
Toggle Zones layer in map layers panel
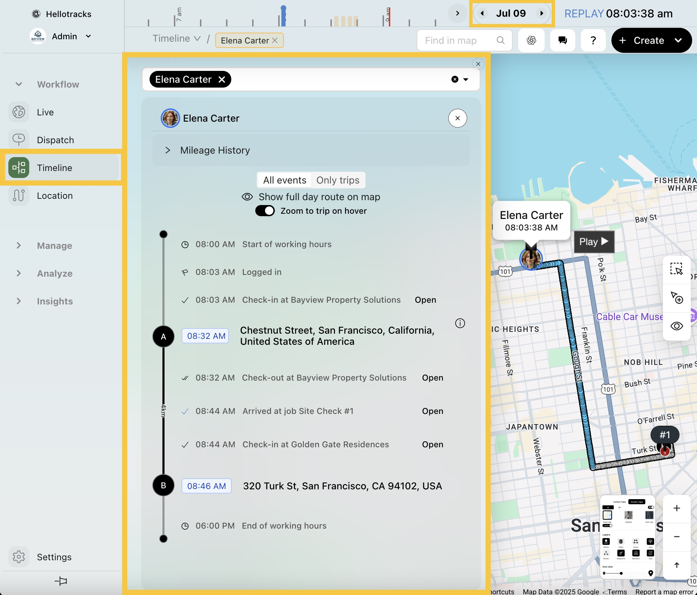click(636, 541)
